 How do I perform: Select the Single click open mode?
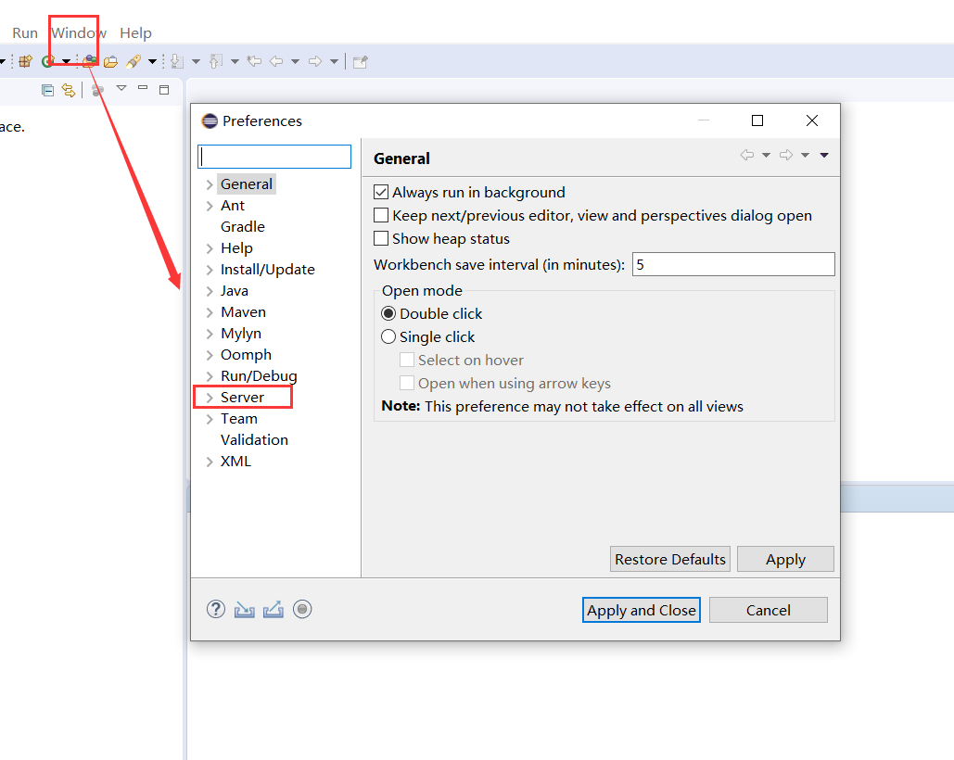(388, 336)
